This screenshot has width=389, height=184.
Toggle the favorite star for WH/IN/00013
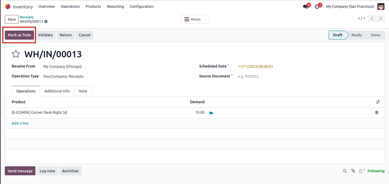[16, 54]
